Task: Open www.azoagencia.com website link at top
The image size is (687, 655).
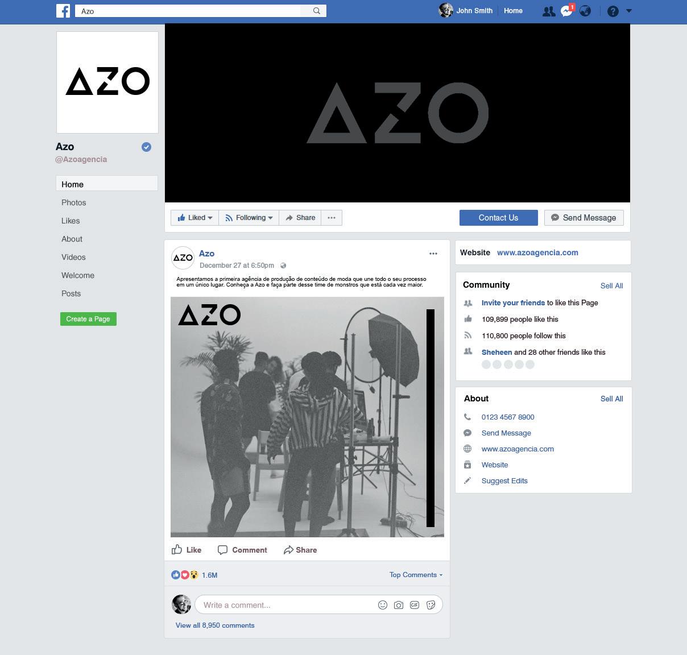Action: pyautogui.click(x=537, y=252)
